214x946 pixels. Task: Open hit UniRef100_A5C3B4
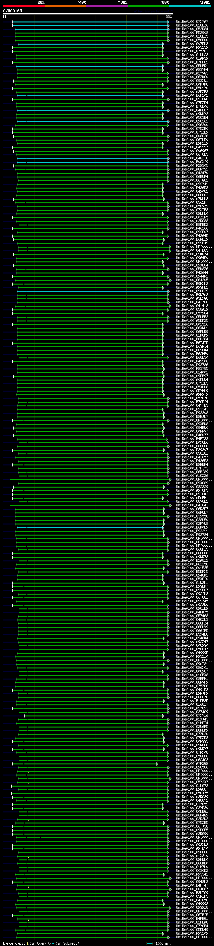pyautogui.click(x=192, y=117)
